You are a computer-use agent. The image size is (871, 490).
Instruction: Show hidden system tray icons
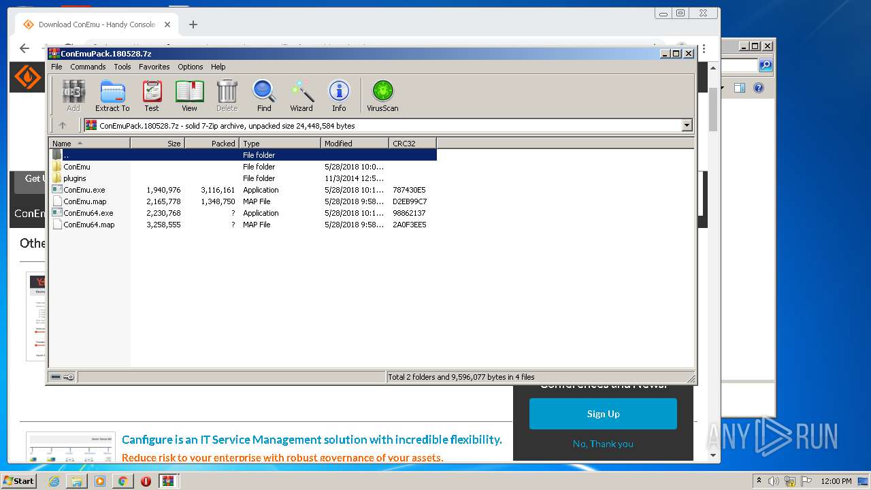pos(759,481)
